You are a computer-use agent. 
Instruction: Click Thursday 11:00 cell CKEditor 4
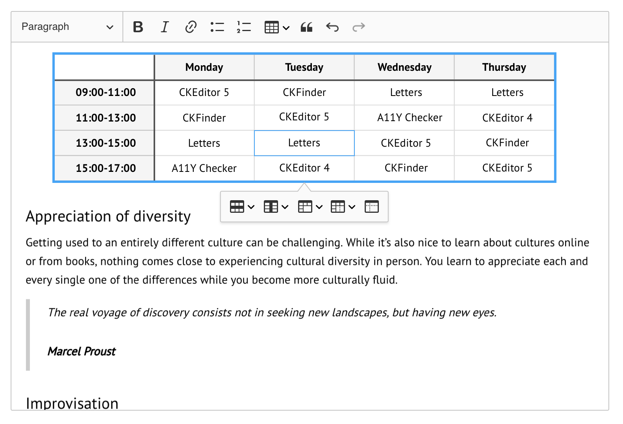(x=504, y=118)
